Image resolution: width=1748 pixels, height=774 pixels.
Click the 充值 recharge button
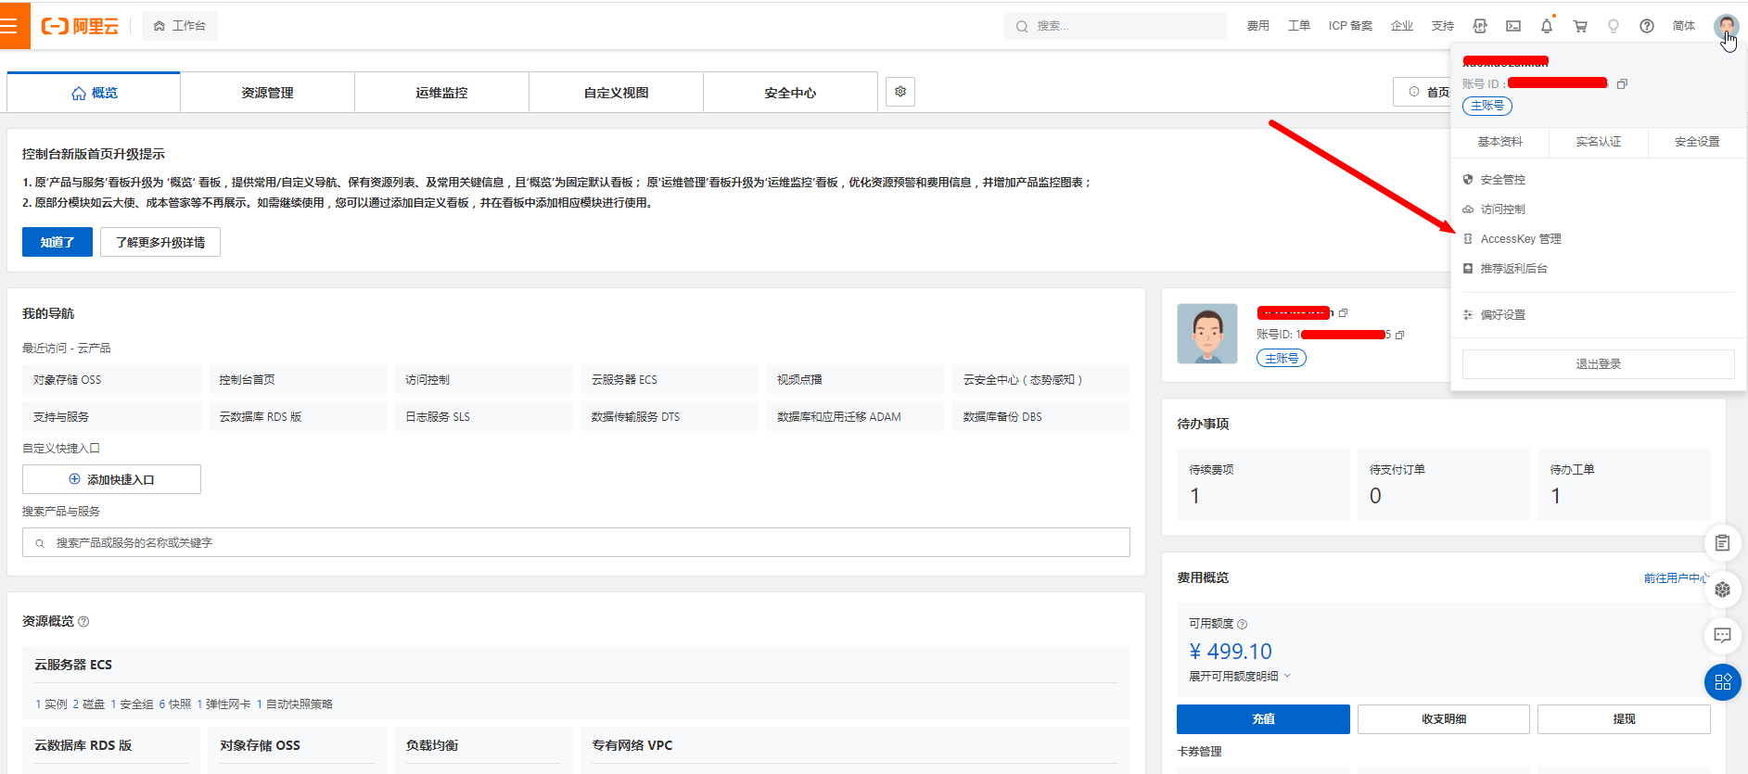pos(1263,719)
